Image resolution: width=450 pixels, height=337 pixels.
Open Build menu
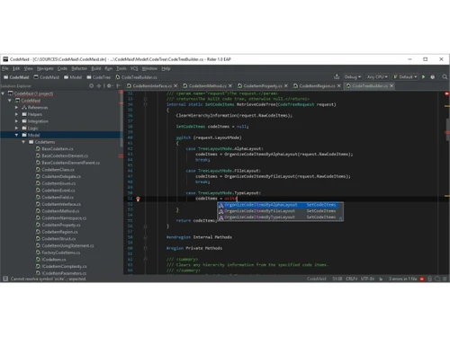click(96, 68)
